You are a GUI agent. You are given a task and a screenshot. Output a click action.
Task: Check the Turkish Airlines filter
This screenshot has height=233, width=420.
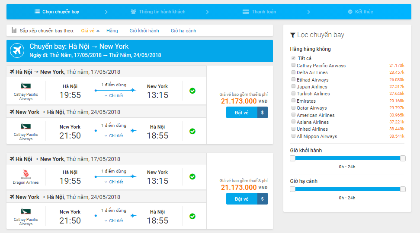(294, 93)
